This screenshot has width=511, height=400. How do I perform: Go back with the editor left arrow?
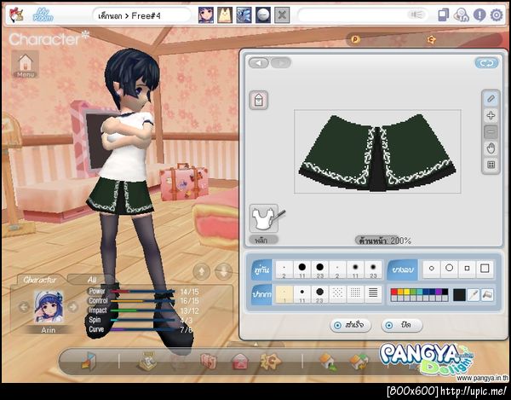(x=259, y=62)
